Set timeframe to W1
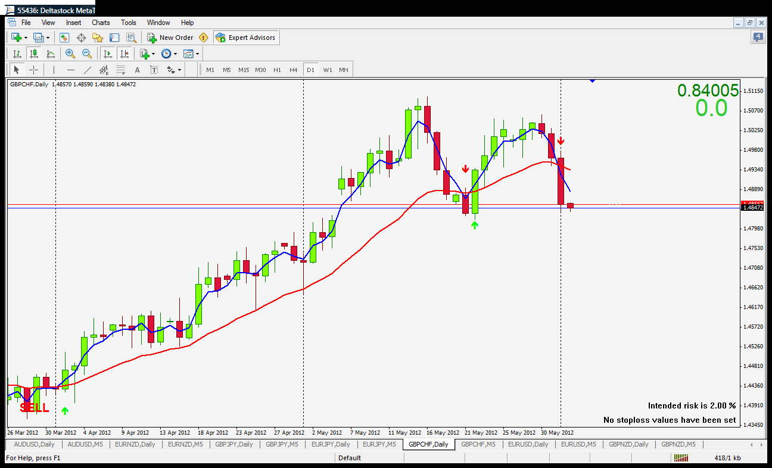The image size is (772, 468). (328, 70)
